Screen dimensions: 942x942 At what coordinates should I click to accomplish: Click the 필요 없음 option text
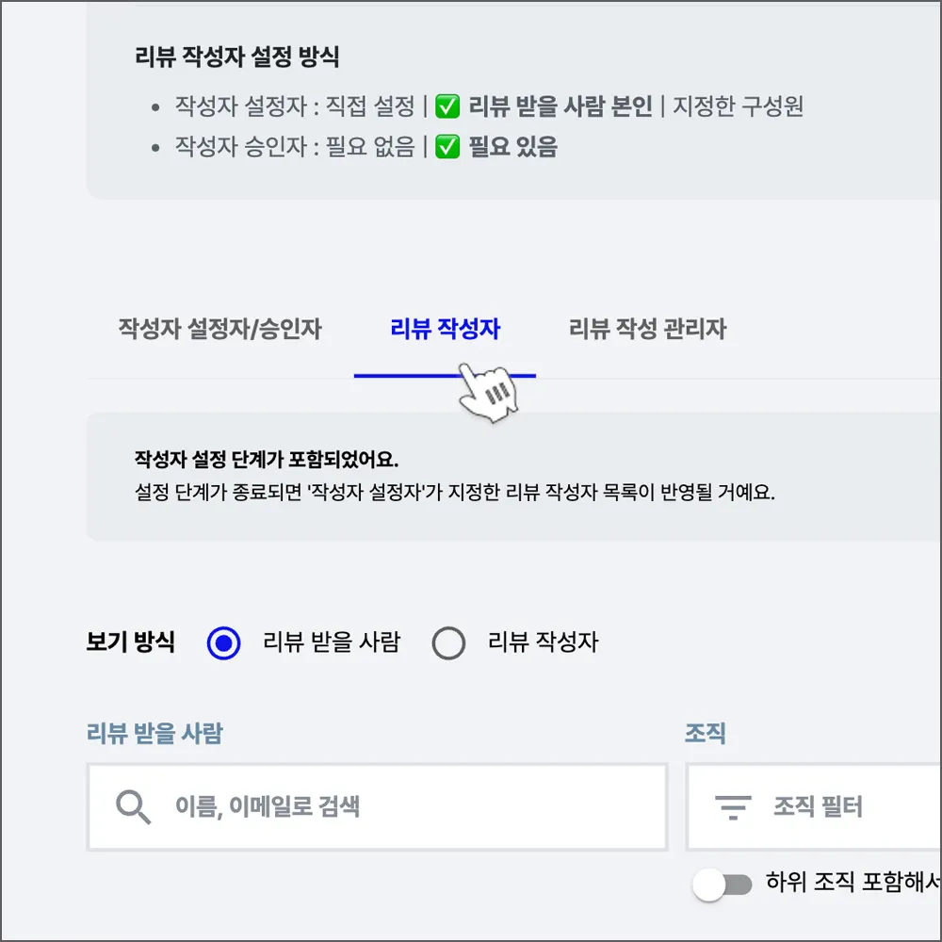pyautogui.click(x=369, y=147)
